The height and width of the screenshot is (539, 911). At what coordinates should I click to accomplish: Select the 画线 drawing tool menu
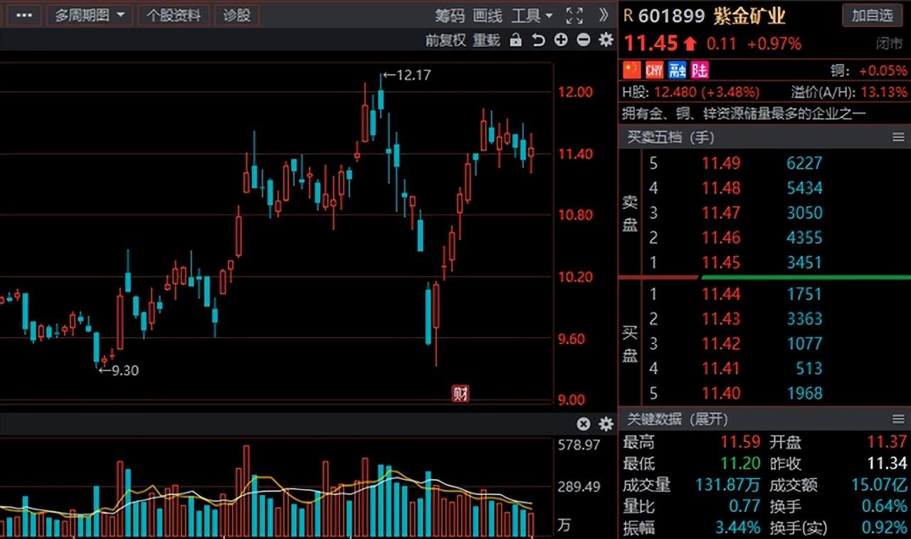[488, 16]
